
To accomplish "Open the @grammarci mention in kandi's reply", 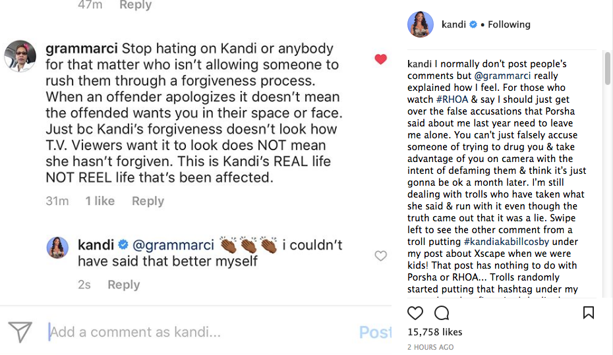I will pos(173,245).
